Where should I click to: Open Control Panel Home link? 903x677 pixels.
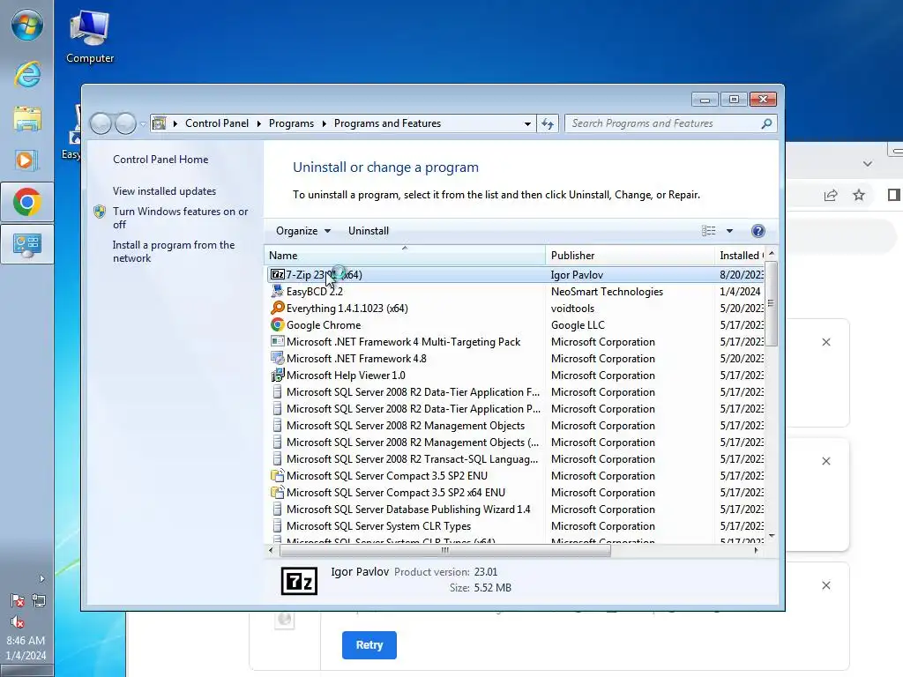coord(160,160)
